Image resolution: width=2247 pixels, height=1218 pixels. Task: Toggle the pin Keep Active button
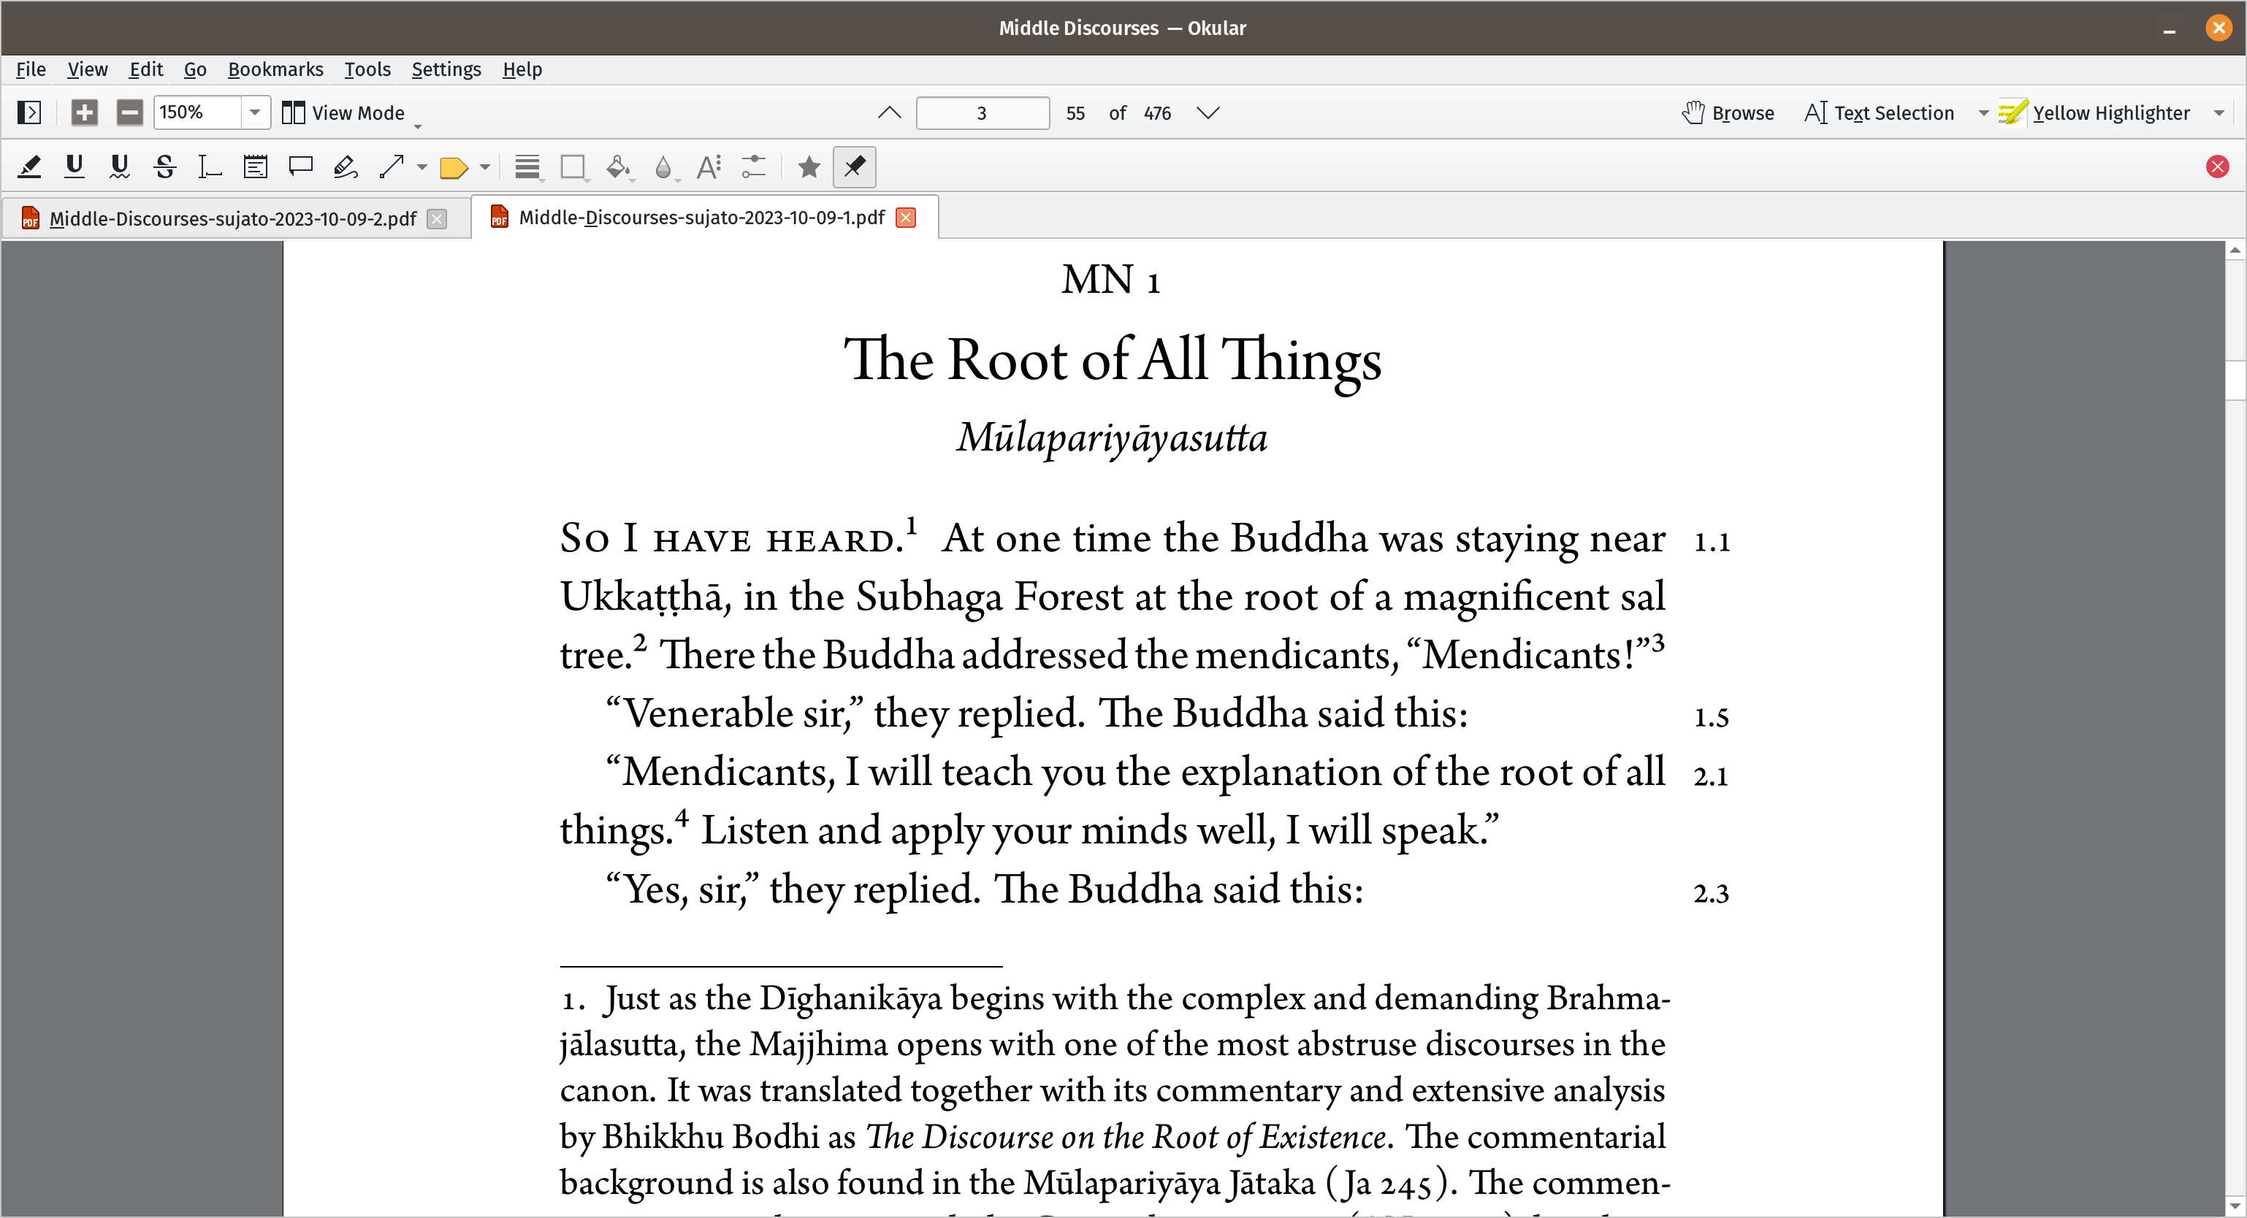(855, 166)
